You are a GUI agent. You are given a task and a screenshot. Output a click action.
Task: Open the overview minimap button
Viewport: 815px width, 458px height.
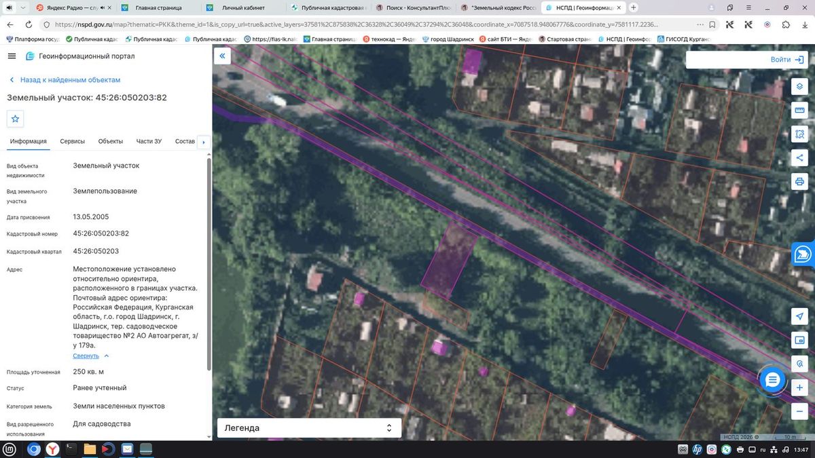pyautogui.click(x=799, y=340)
